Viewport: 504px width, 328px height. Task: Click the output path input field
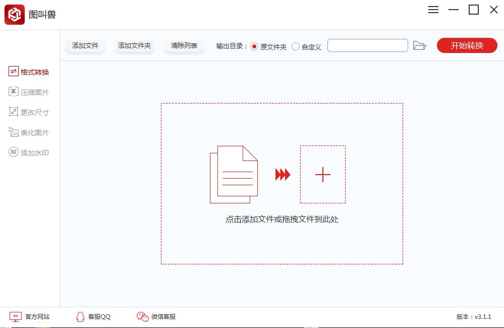367,45
